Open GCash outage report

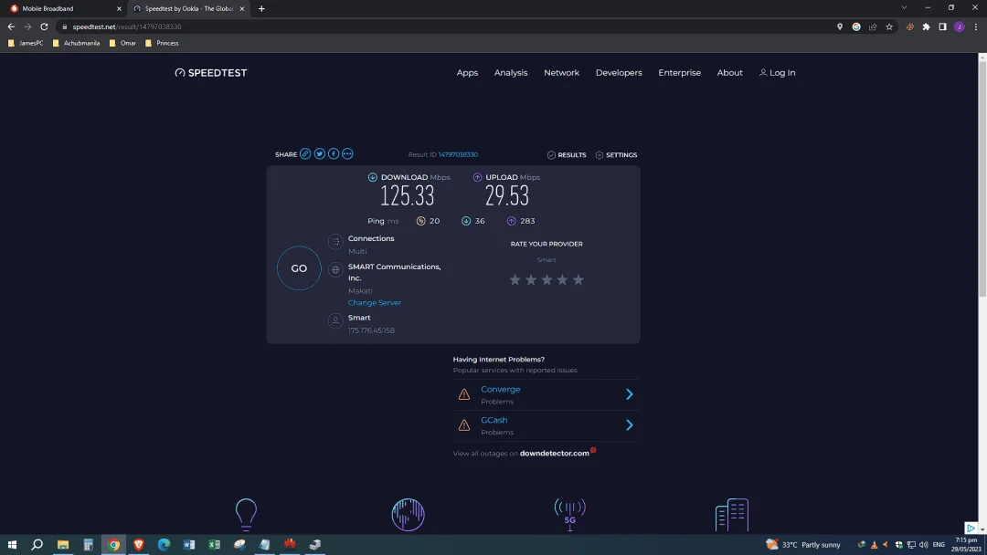[x=494, y=420]
